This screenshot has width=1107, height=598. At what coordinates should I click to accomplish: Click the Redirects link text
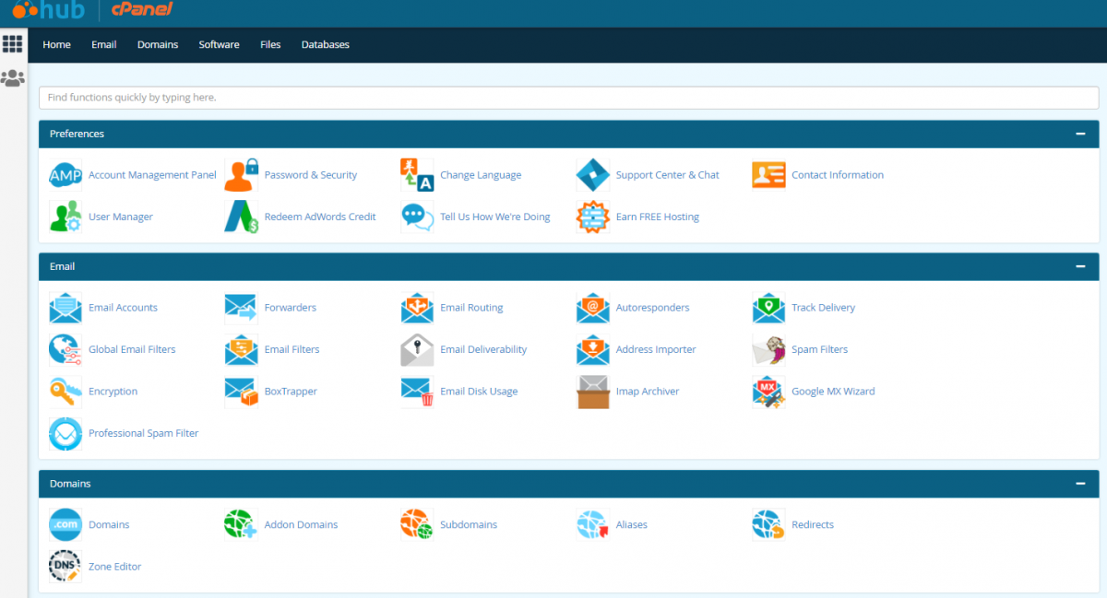pyautogui.click(x=813, y=525)
